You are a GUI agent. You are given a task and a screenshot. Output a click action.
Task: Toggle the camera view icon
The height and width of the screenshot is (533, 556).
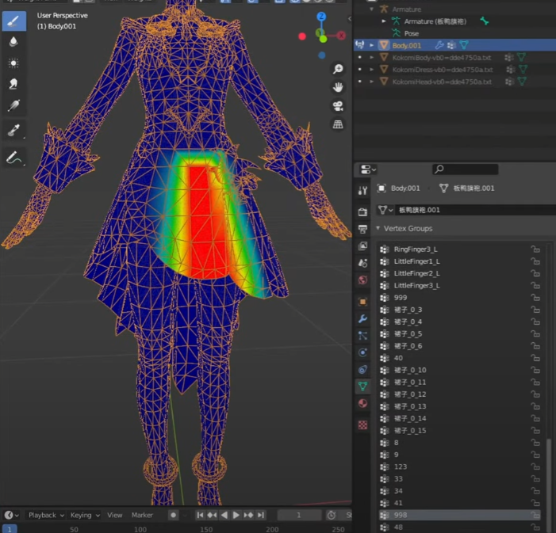pyautogui.click(x=338, y=106)
